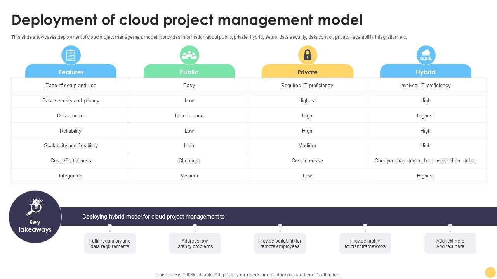Select the Features column header
497x279 pixels.
click(71, 71)
